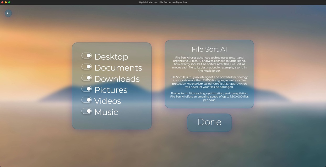Select the Music label text
This screenshot has width=326, height=167.
tap(106, 112)
